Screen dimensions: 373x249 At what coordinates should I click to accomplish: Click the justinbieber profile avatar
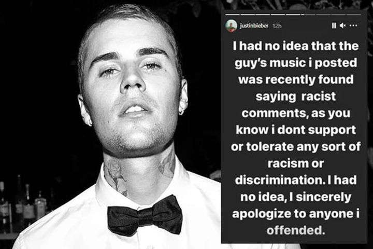(232, 25)
